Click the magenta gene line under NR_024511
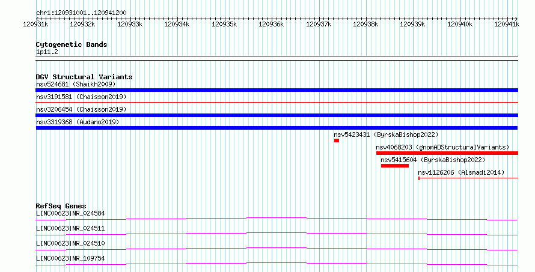This screenshot has width=535, height=272. point(277,234)
